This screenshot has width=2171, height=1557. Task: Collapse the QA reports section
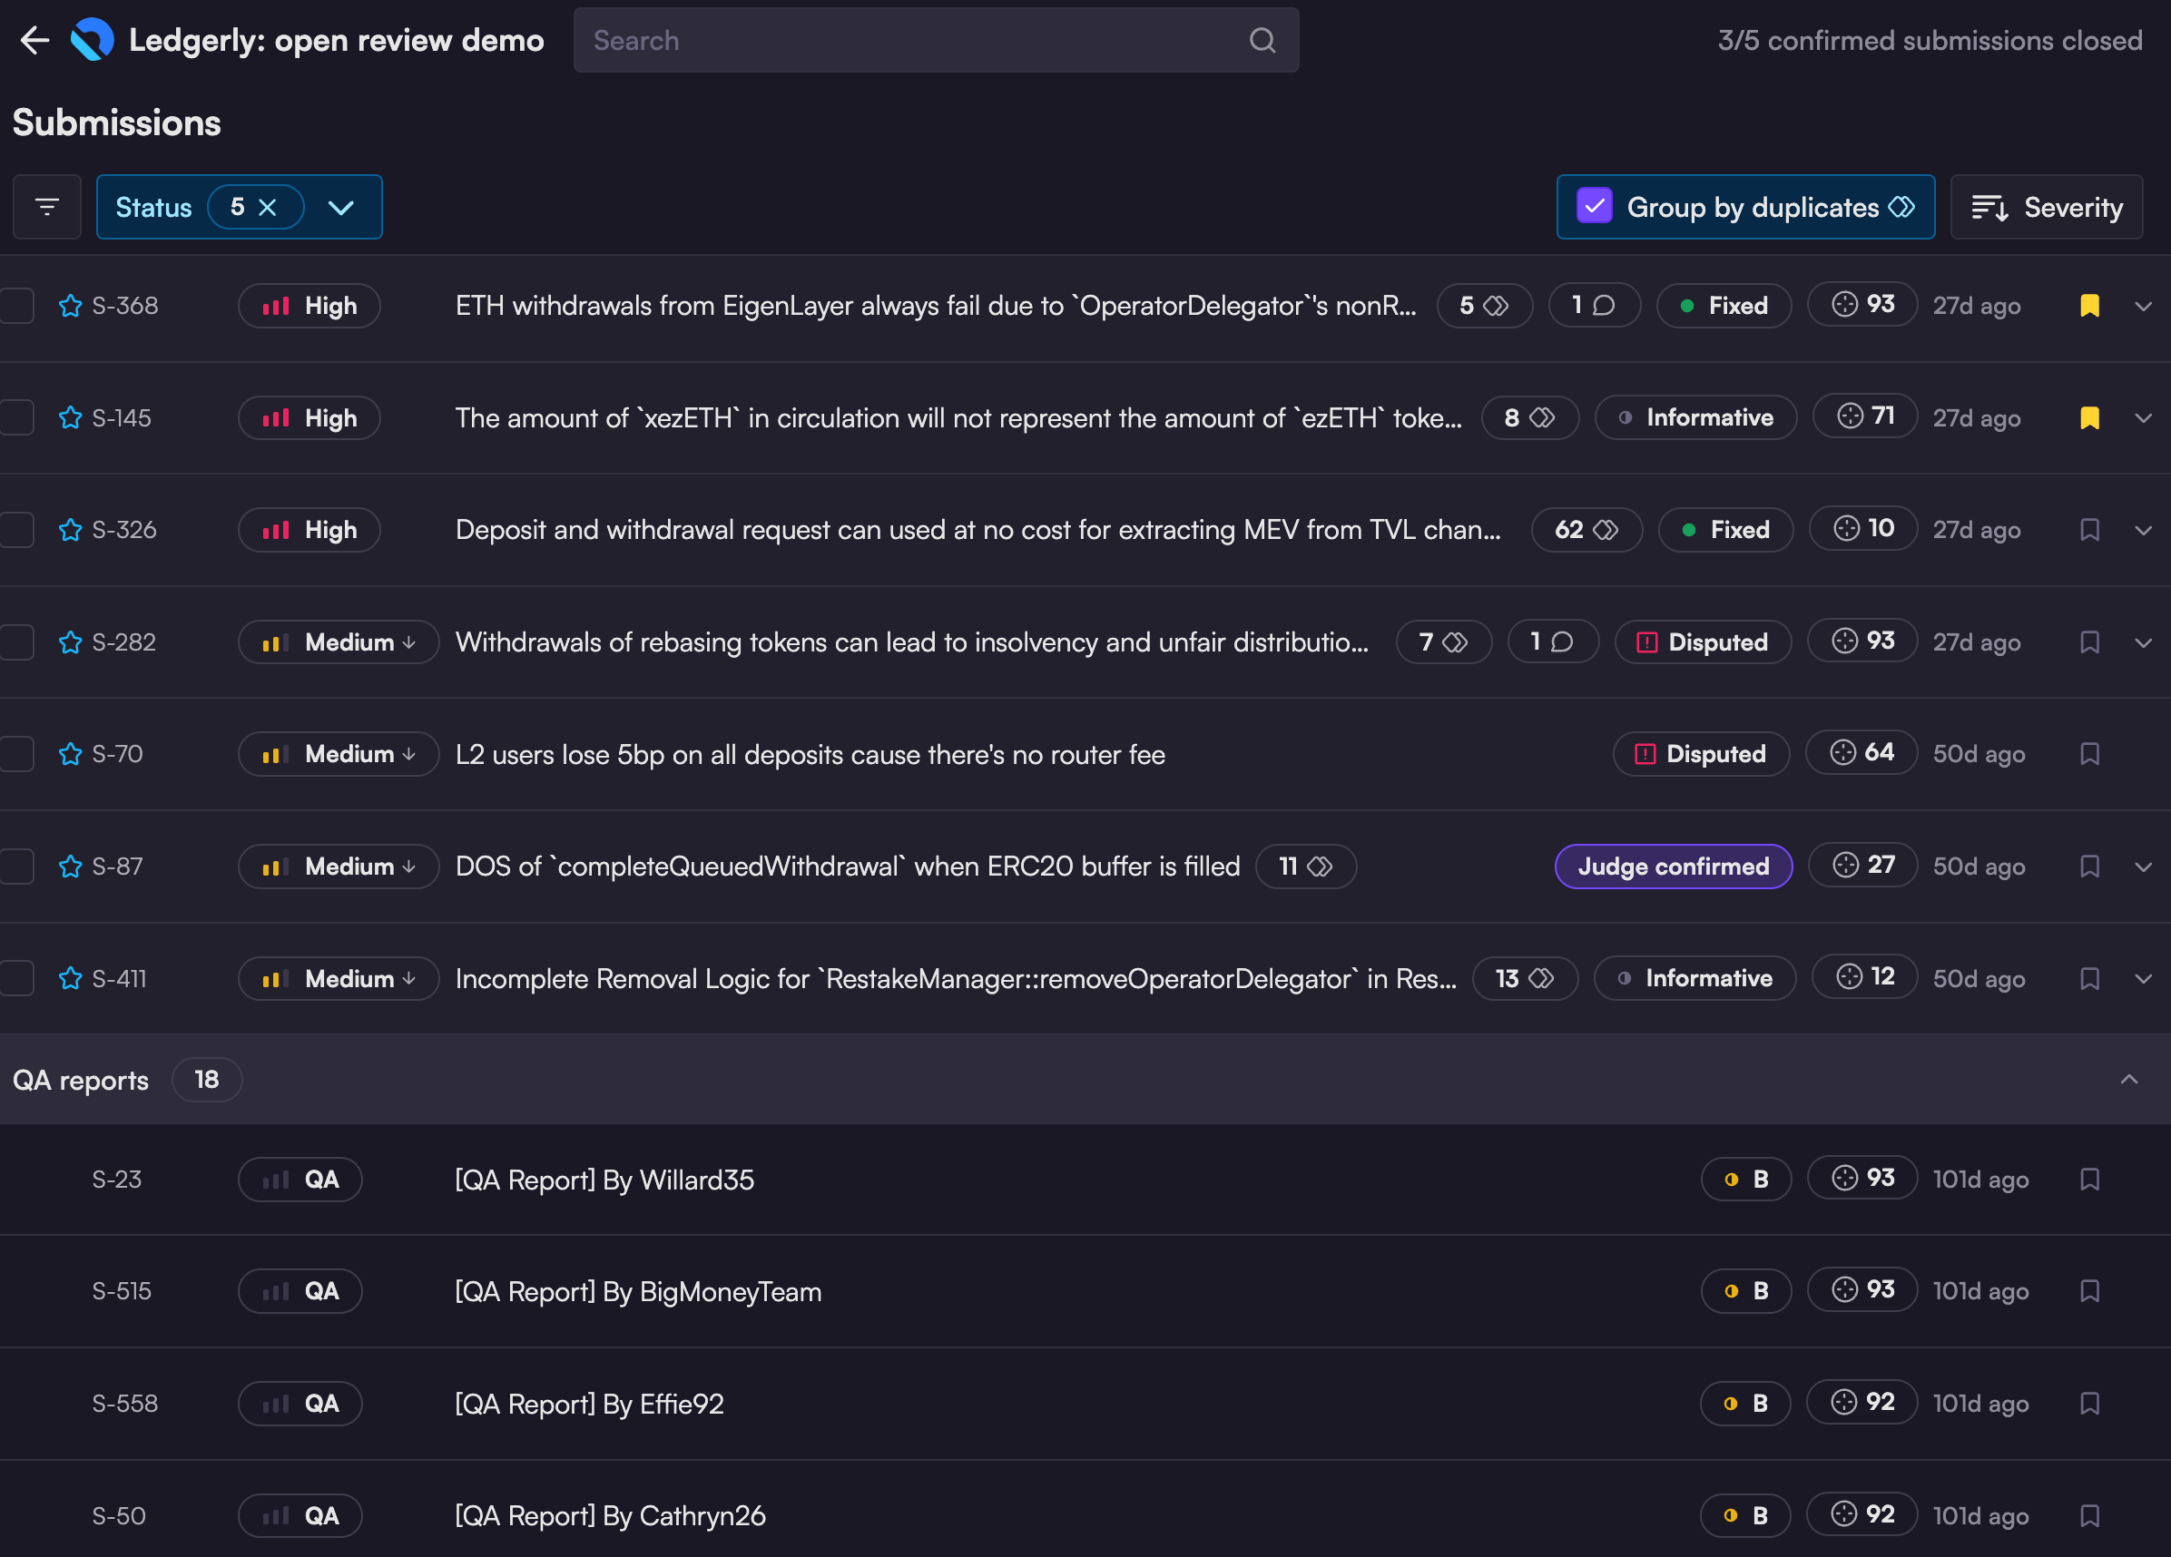click(x=2128, y=1080)
